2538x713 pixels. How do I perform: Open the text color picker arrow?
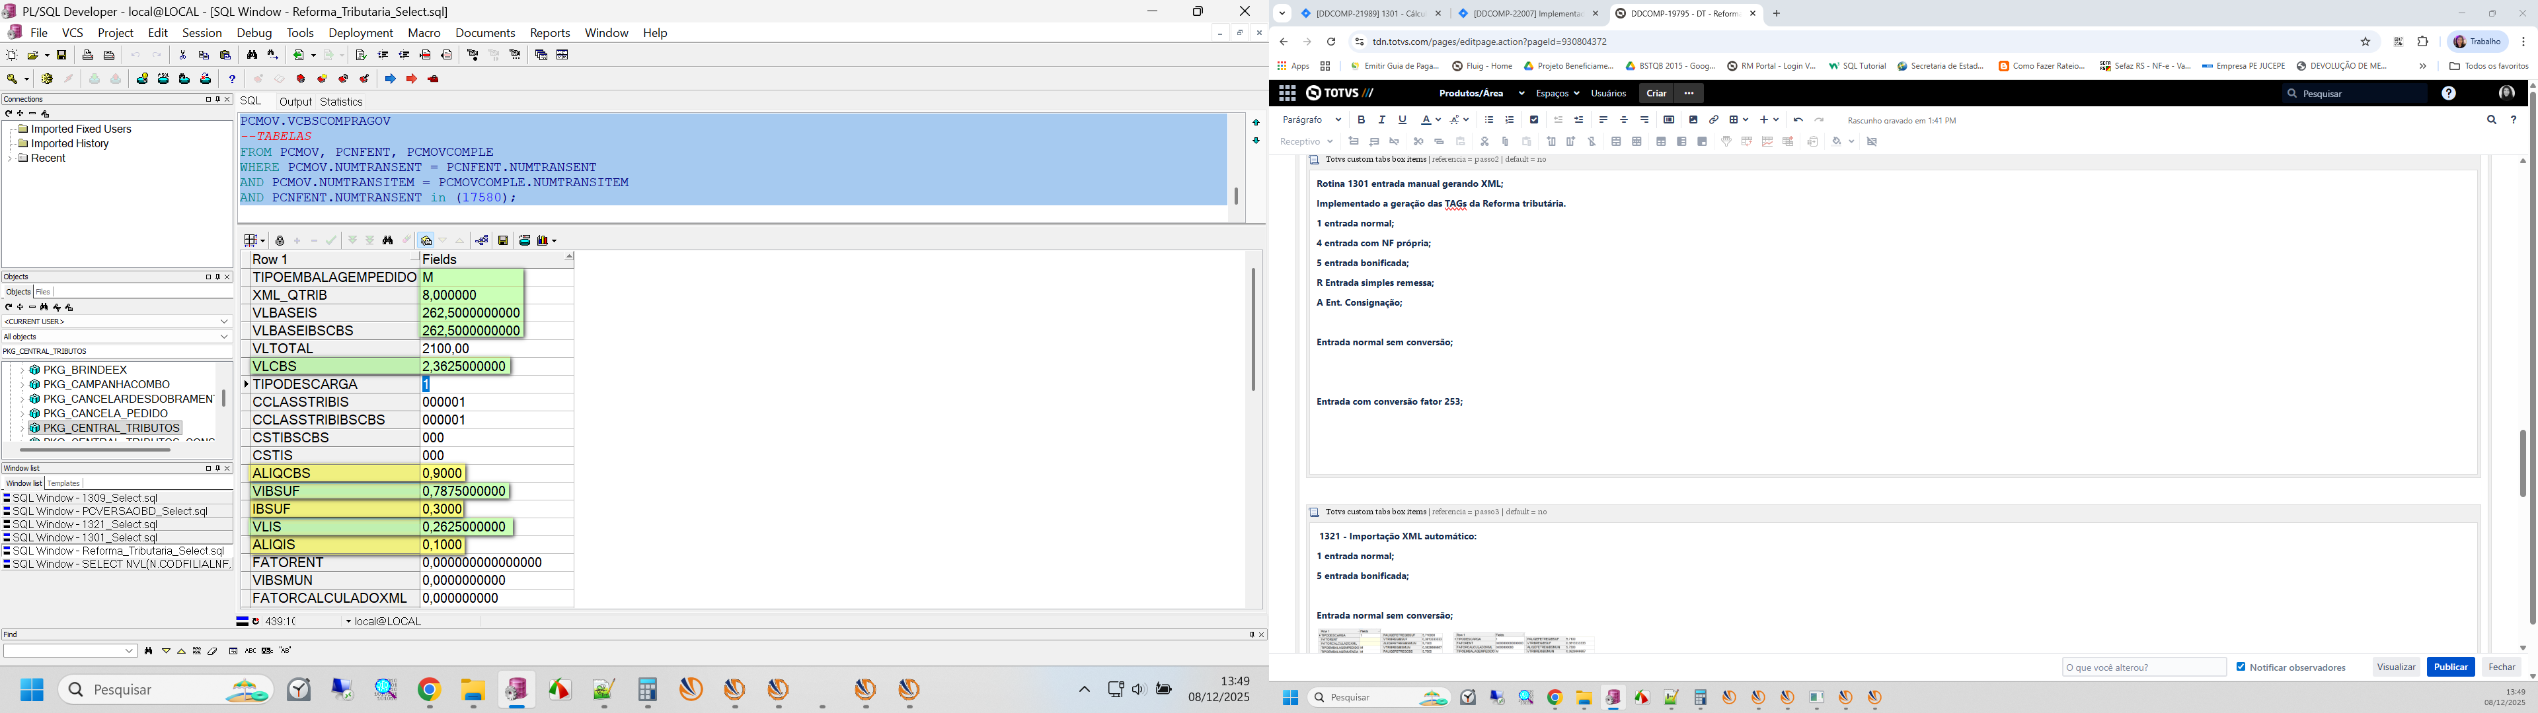tap(1438, 120)
